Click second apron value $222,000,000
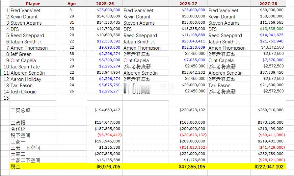Viewport: 294px width, 176px height. [x=192, y=154]
